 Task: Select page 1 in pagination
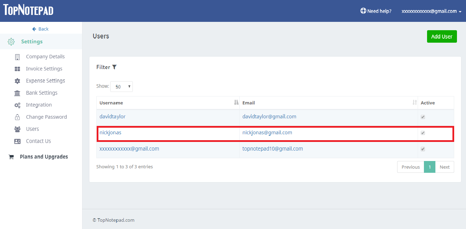pos(430,167)
